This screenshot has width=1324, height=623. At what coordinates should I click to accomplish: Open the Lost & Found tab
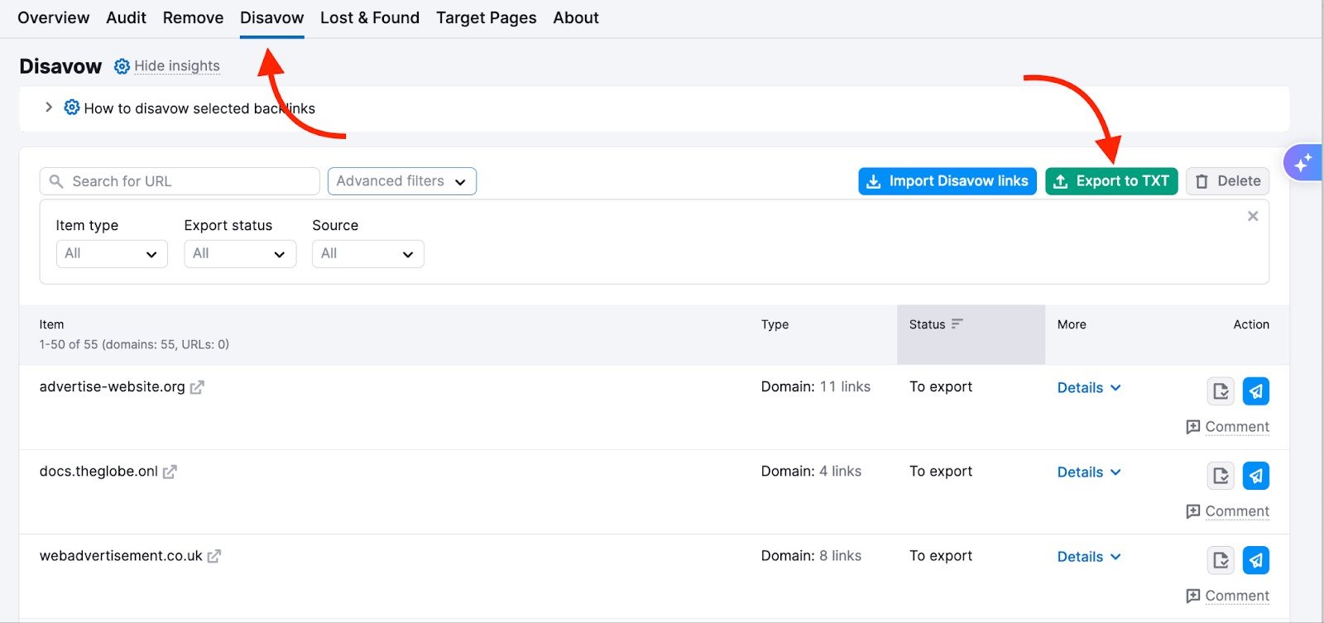[x=370, y=17]
